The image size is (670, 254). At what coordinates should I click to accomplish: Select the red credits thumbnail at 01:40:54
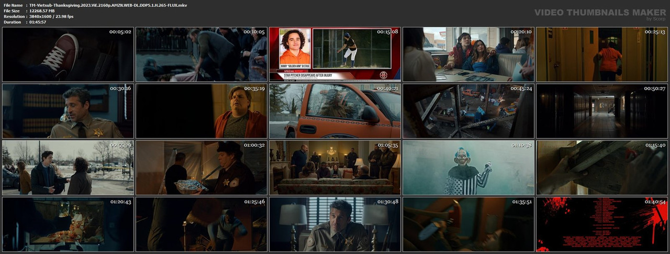pos(602,224)
